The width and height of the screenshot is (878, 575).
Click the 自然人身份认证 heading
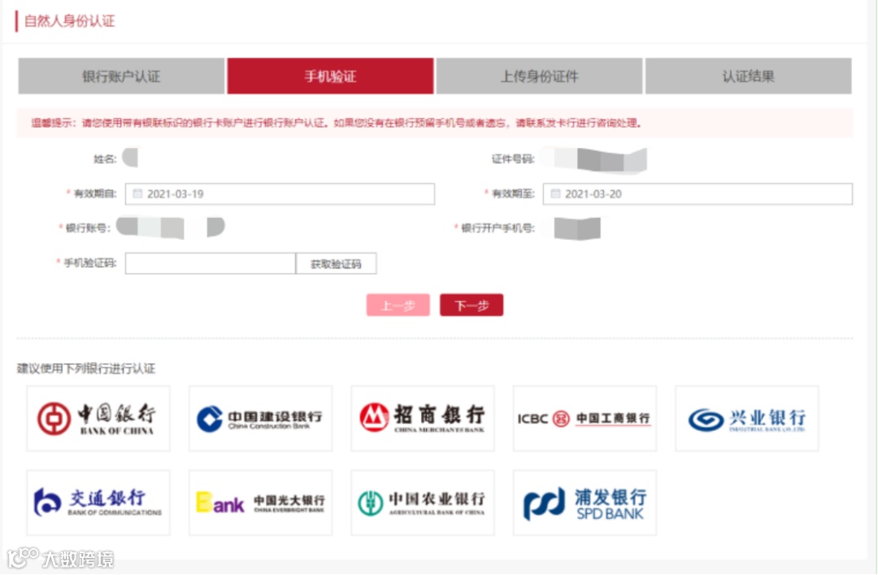coord(69,21)
